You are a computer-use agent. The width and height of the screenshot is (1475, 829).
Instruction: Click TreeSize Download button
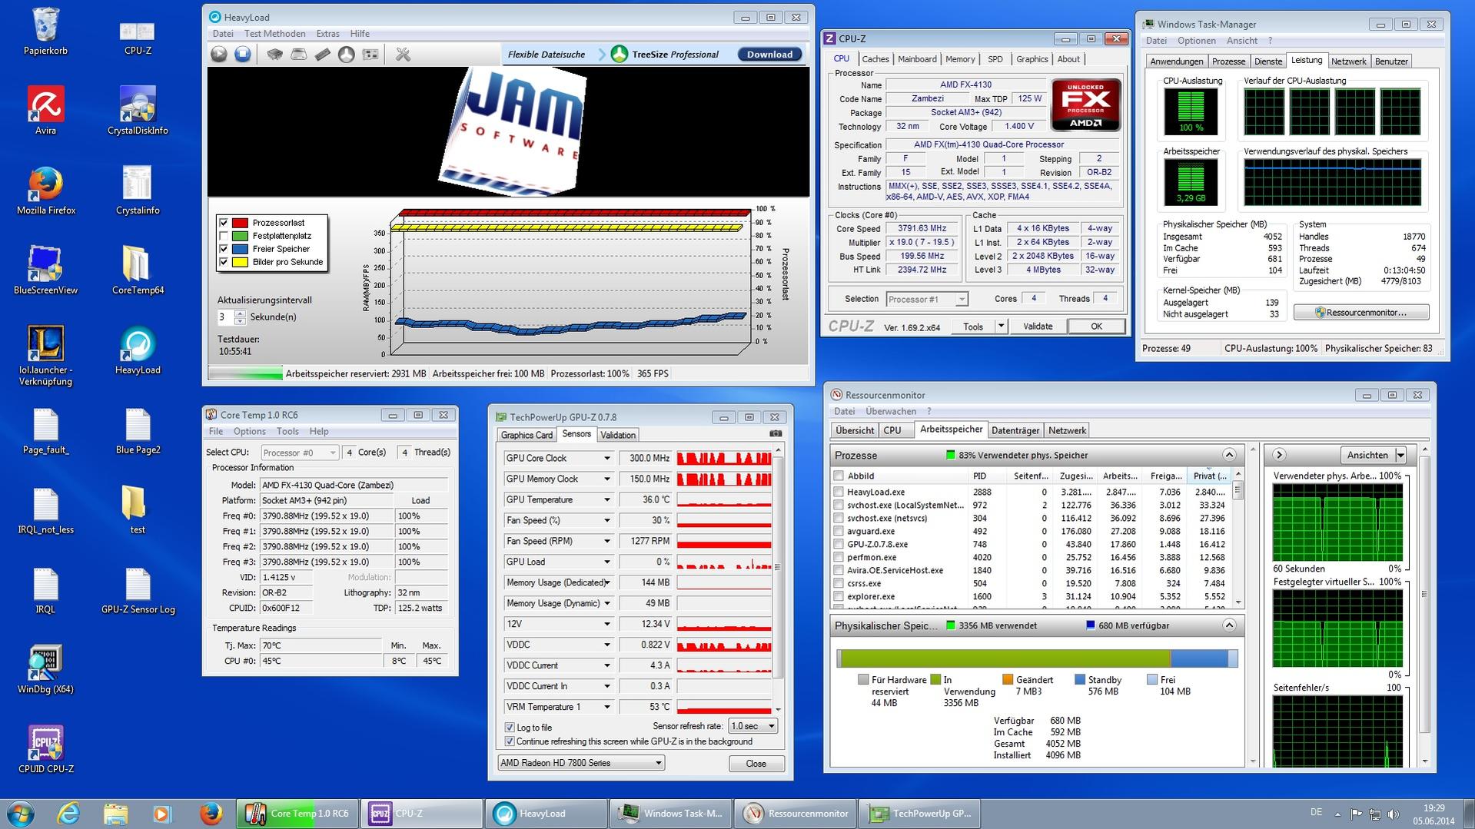[x=769, y=55]
